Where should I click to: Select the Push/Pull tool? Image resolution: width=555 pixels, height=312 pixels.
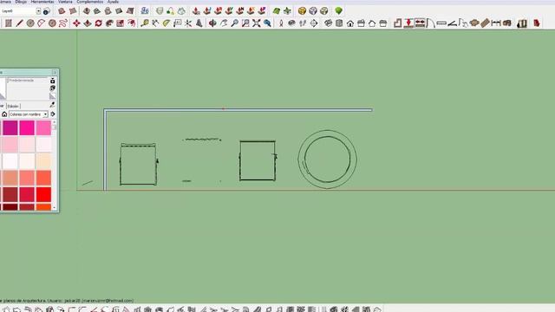tap(88, 23)
